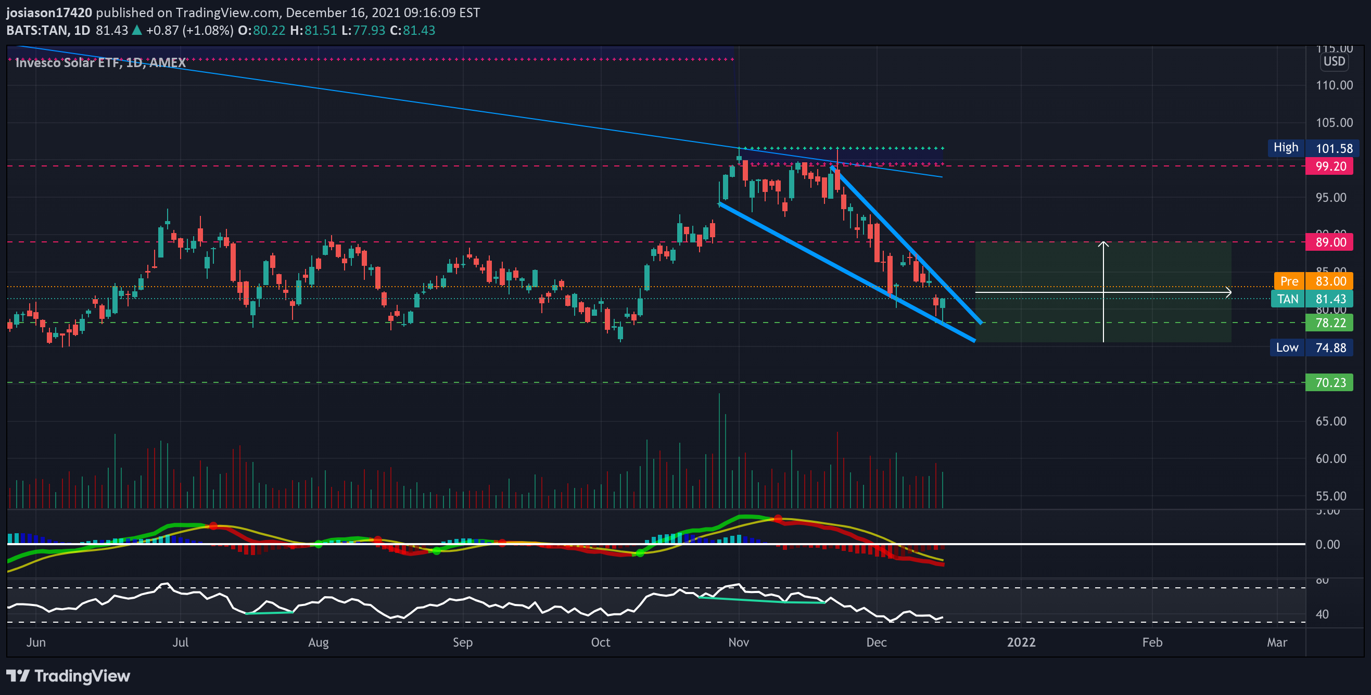Screen dimensions: 1371x695
Task: Click the Oct label on time axis
Action: [601, 642]
